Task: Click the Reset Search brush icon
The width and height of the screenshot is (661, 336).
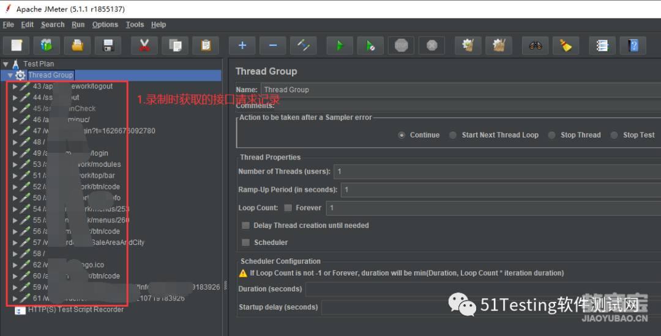Action: pyautogui.click(x=566, y=45)
